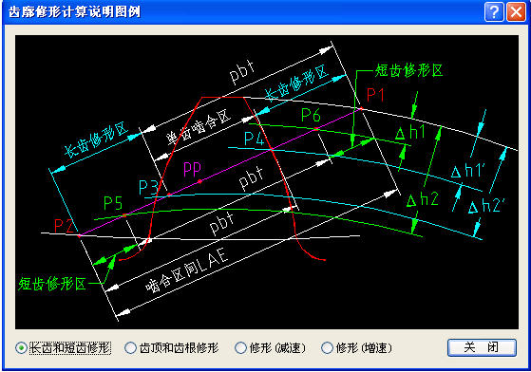Click the green Δh2 dimension label
The width and height of the screenshot is (531, 372).
click(423, 199)
